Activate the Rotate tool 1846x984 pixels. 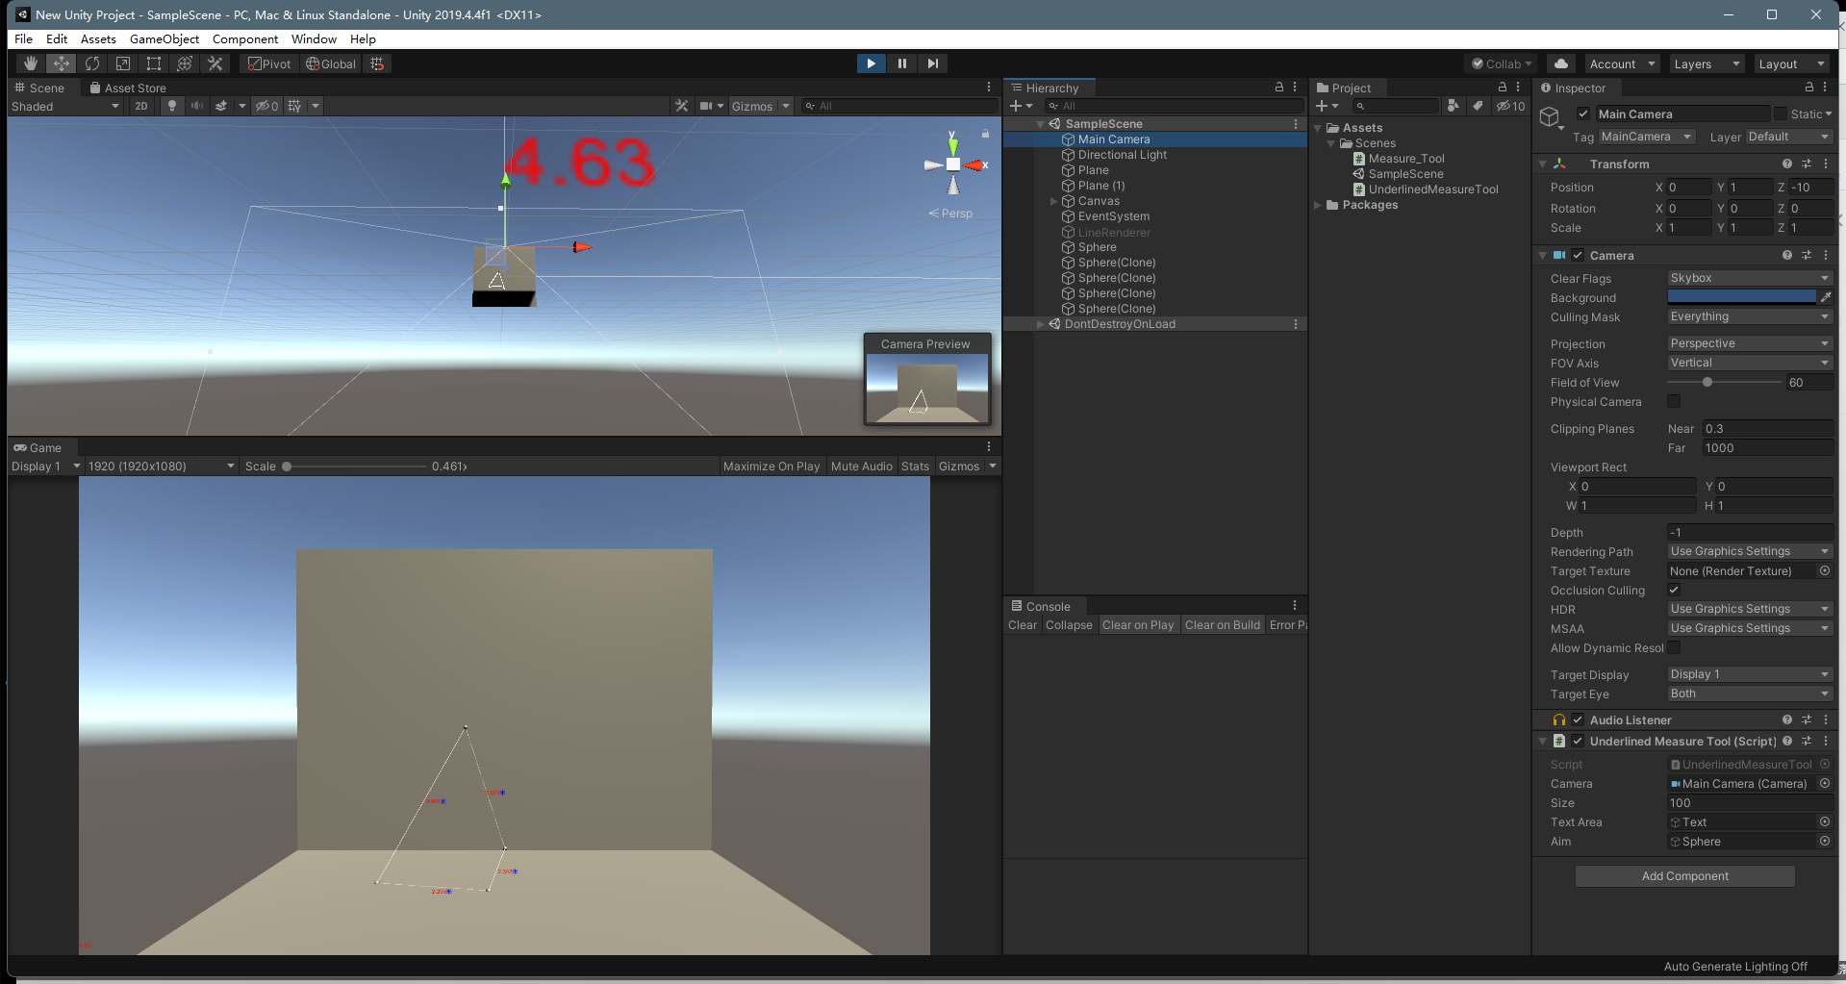tap(92, 63)
